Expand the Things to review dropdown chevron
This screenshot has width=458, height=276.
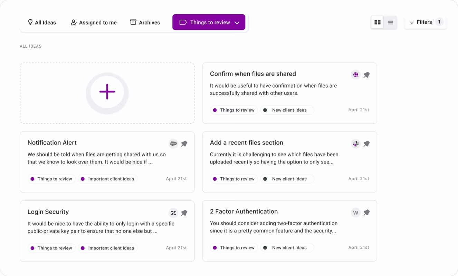237,23
